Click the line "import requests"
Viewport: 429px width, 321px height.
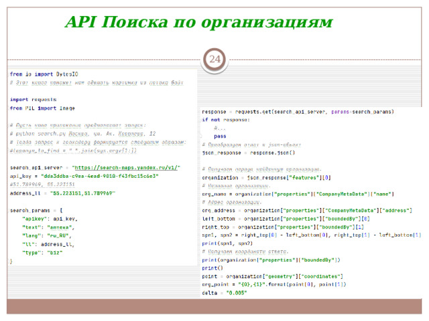tap(33, 100)
